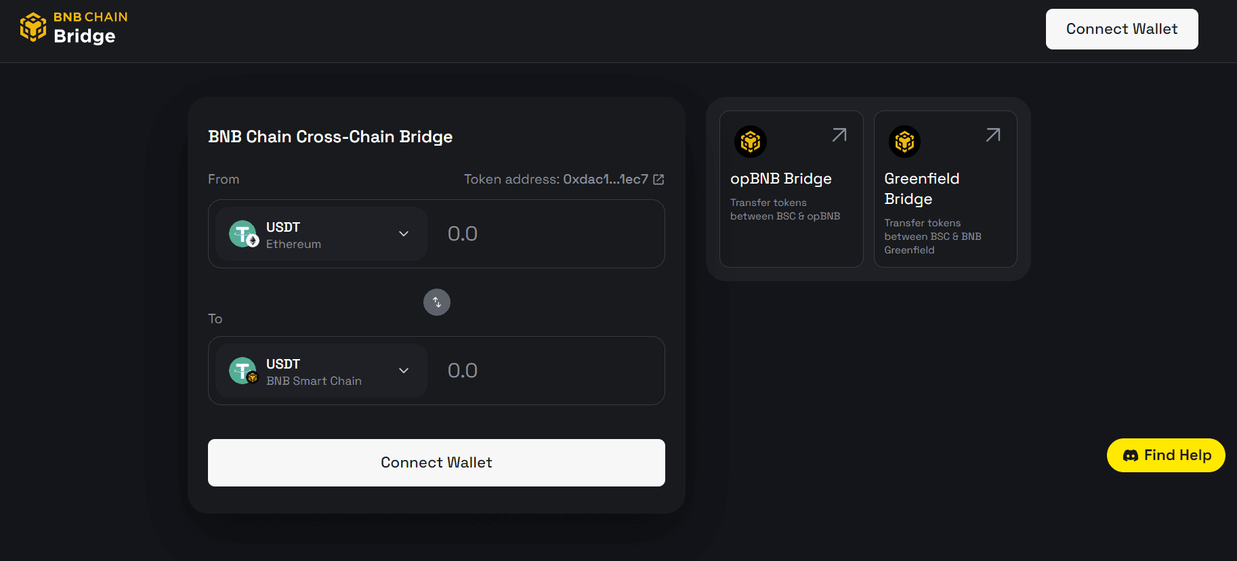Click the BNB Chain Bridge logo

tap(73, 27)
